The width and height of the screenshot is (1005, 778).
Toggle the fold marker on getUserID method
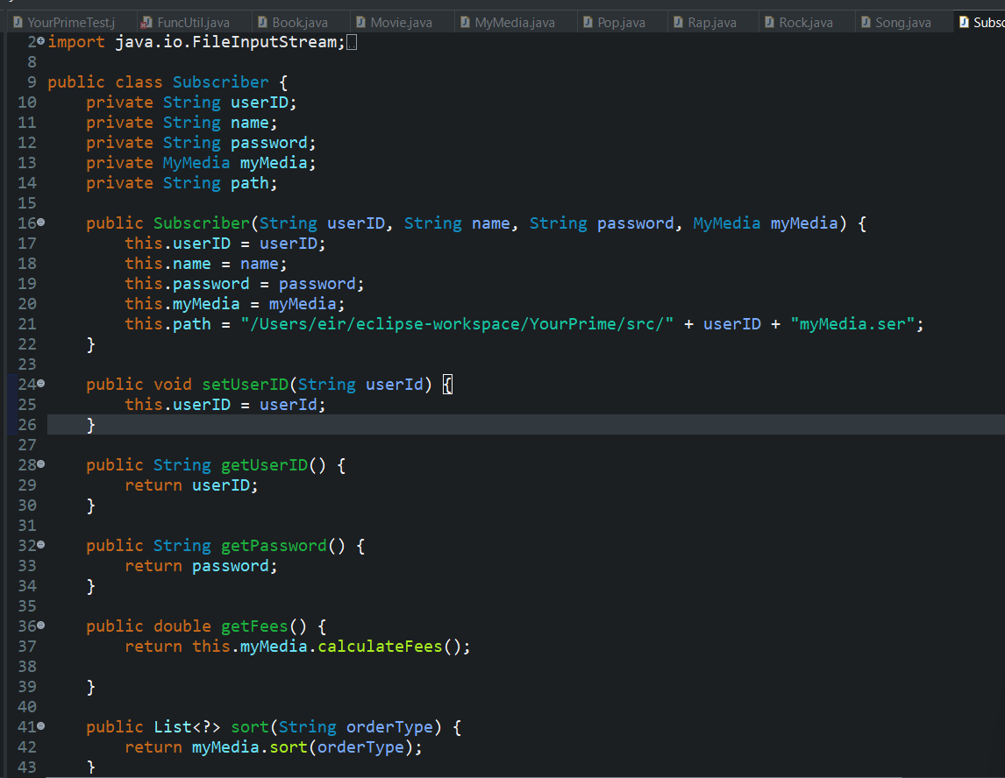pyautogui.click(x=39, y=464)
